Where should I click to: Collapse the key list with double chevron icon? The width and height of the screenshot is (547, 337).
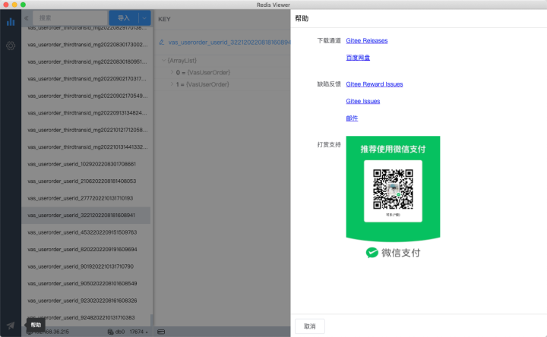pos(27,18)
